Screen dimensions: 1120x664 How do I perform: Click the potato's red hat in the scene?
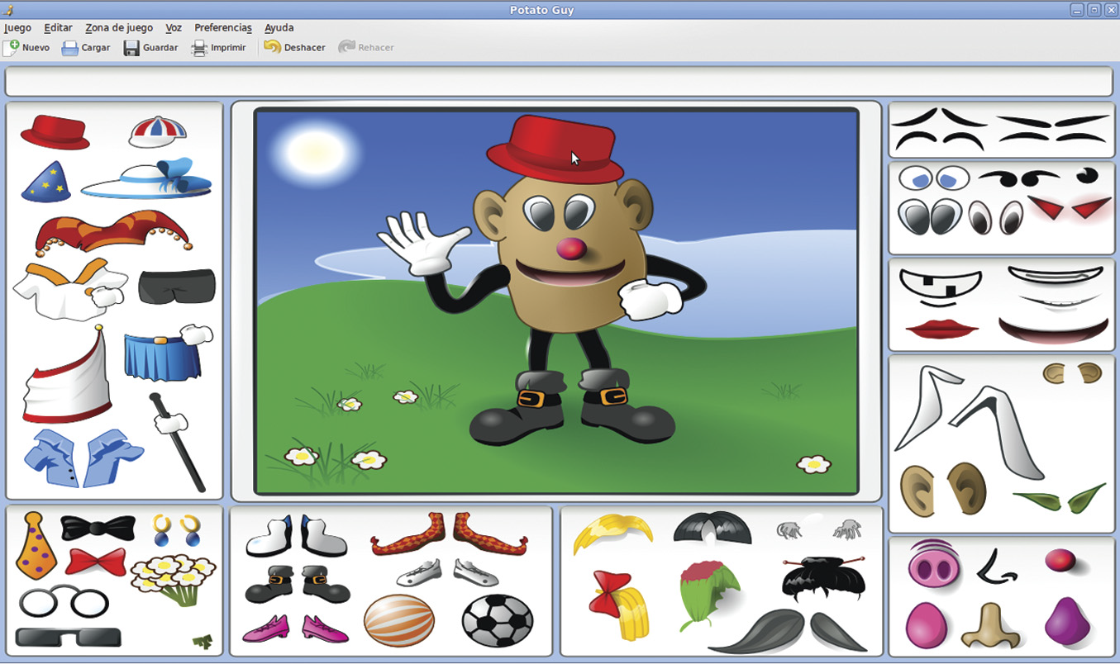click(554, 149)
